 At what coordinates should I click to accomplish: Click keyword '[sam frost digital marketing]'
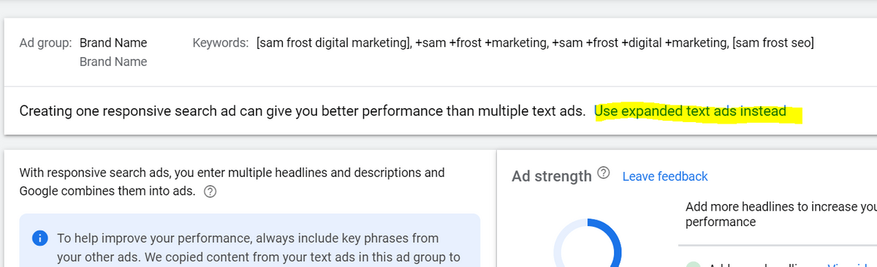(x=333, y=42)
